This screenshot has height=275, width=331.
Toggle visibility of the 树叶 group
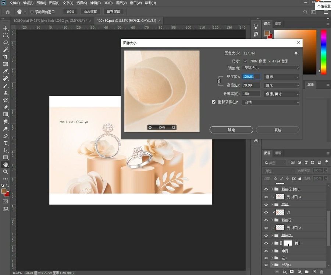click(x=266, y=243)
